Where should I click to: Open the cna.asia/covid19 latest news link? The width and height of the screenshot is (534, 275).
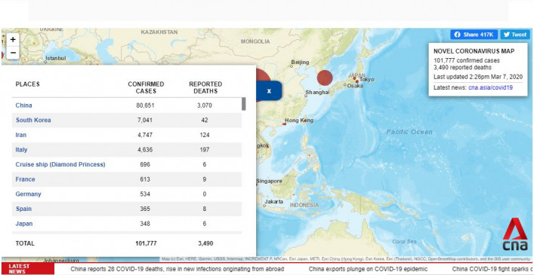[x=490, y=87]
